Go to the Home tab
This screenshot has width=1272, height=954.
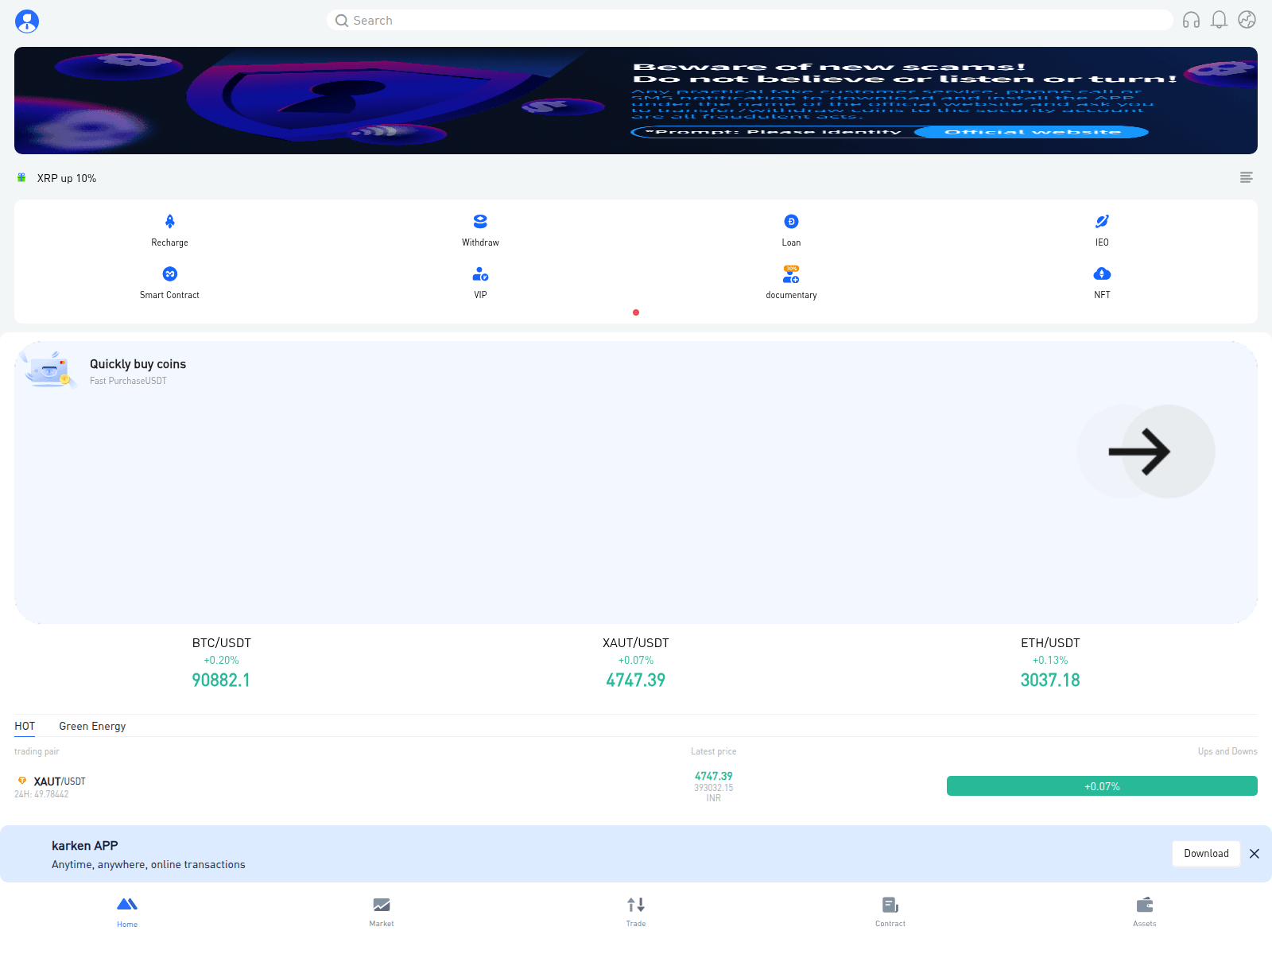127,912
